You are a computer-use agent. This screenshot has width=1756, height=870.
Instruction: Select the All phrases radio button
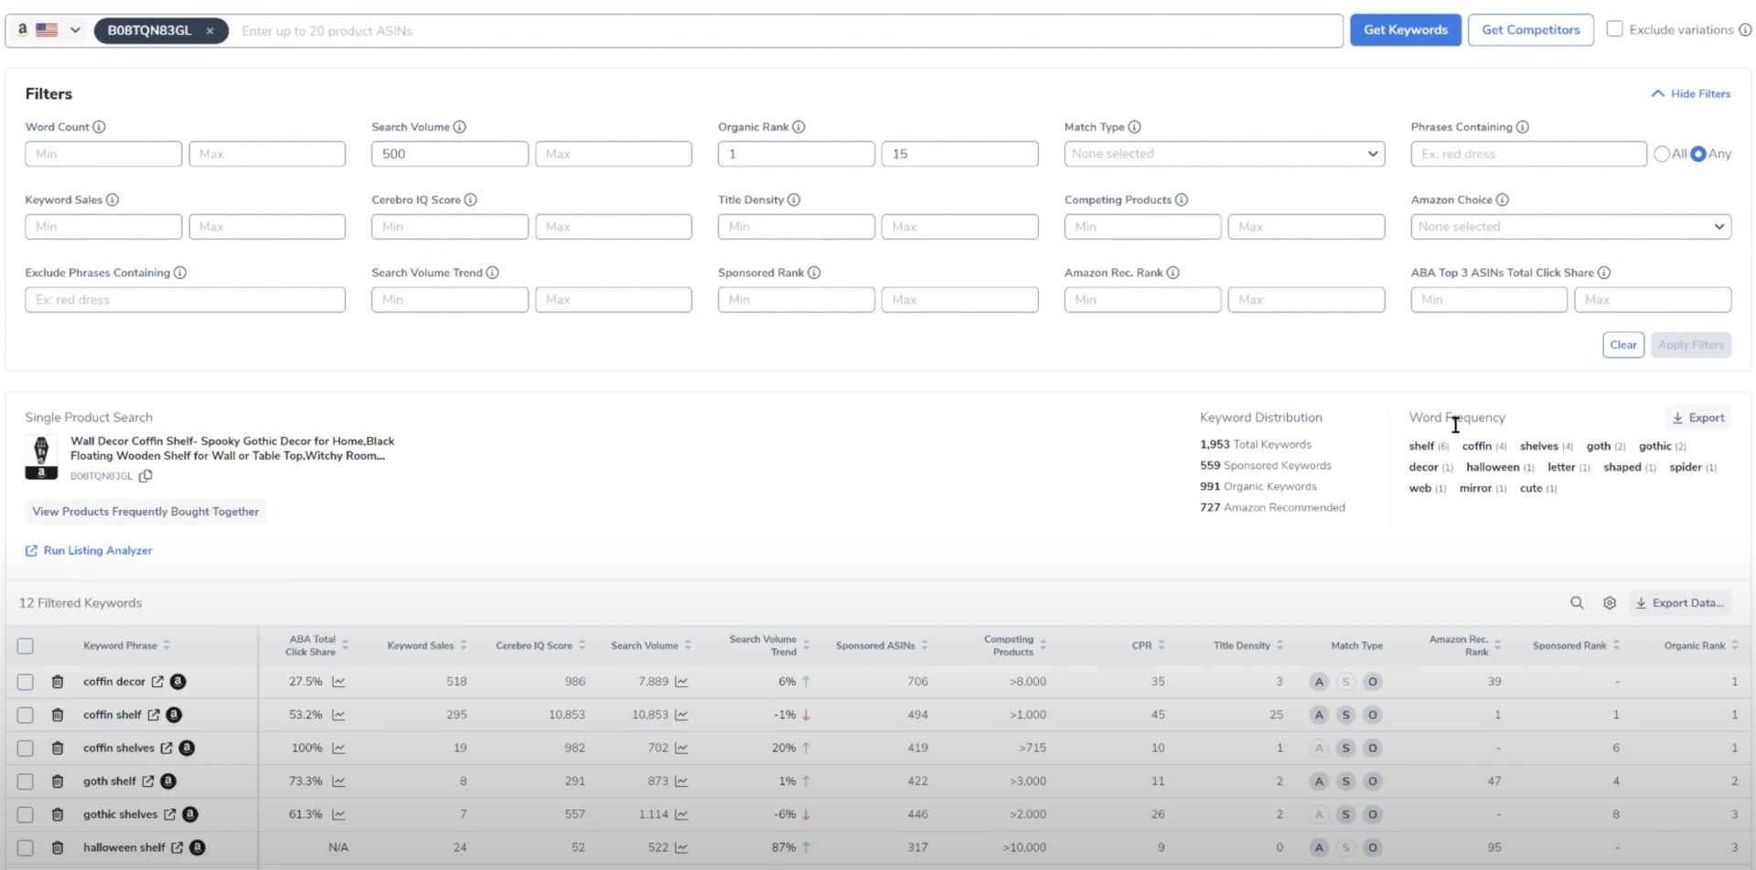tap(1662, 154)
